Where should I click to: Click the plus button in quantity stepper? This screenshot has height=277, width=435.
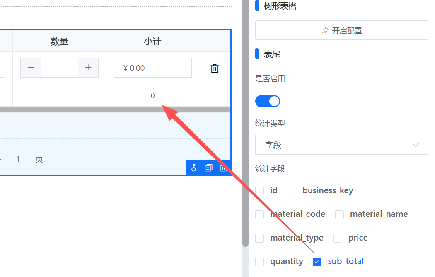[x=88, y=68]
